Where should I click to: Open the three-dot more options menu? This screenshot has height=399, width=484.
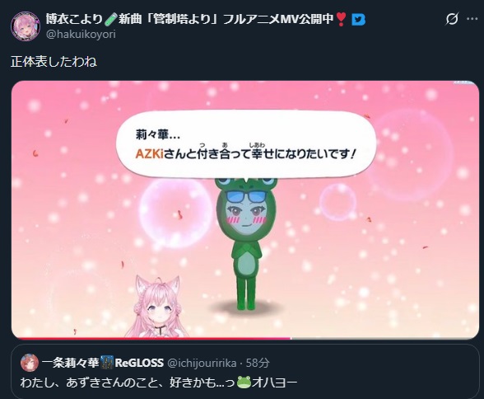click(x=472, y=19)
